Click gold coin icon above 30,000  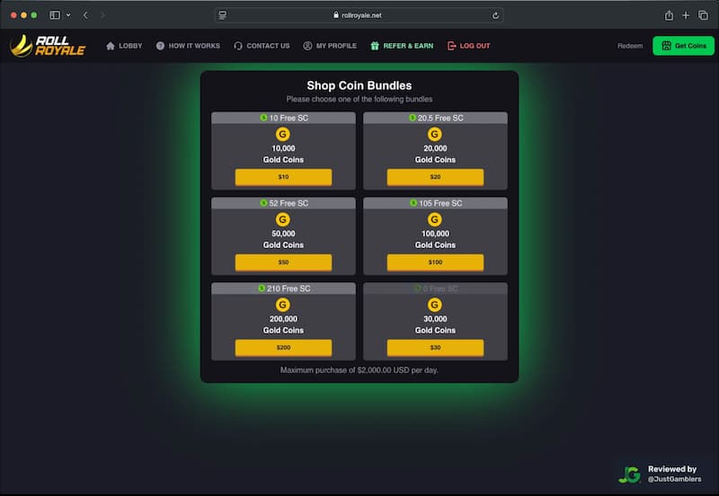coord(435,305)
